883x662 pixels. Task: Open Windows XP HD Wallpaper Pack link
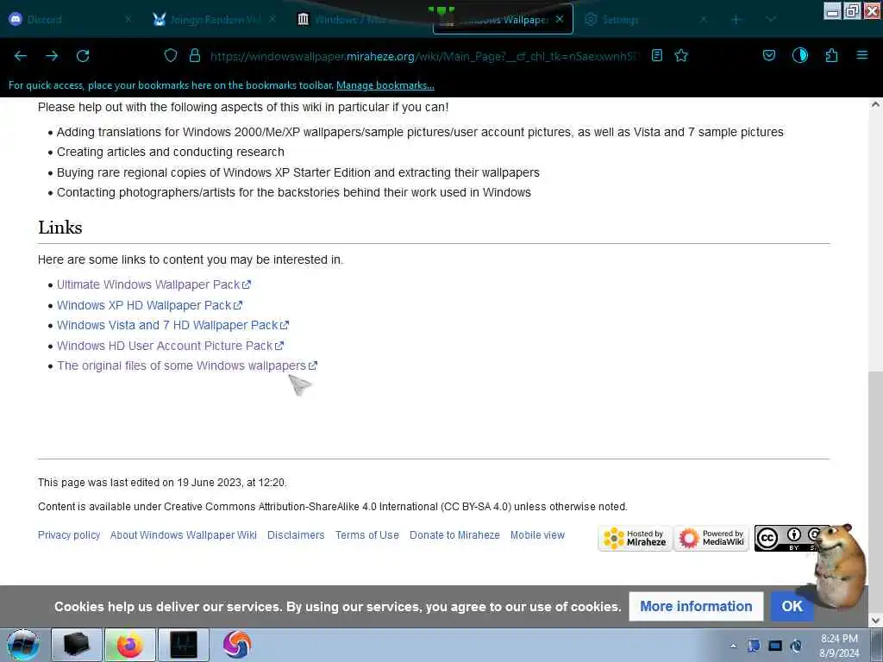click(x=149, y=305)
